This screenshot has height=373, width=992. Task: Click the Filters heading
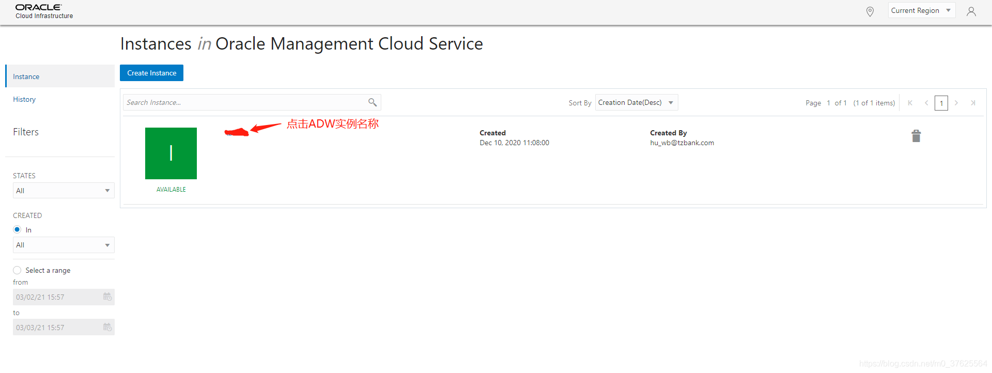click(26, 132)
